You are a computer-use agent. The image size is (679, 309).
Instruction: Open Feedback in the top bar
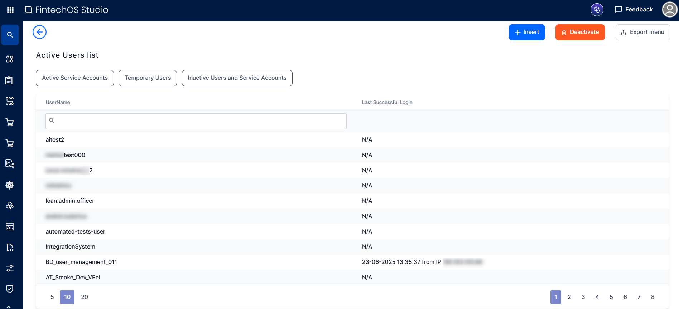[634, 10]
